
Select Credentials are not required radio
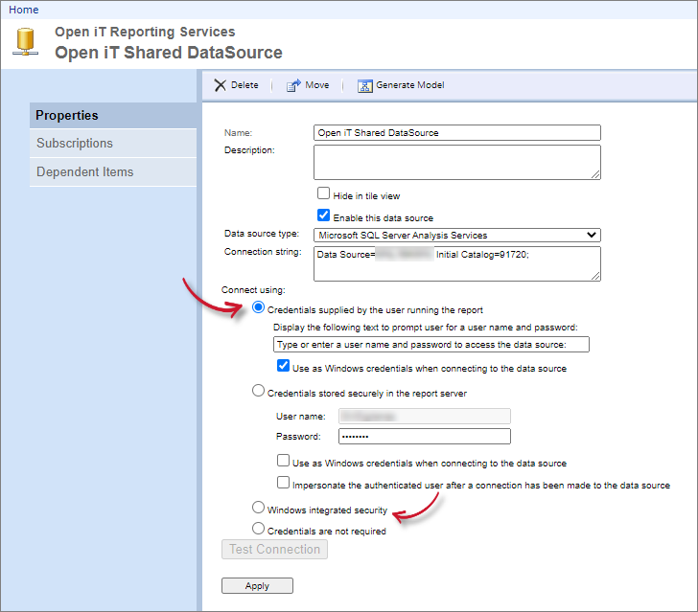click(x=258, y=529)
